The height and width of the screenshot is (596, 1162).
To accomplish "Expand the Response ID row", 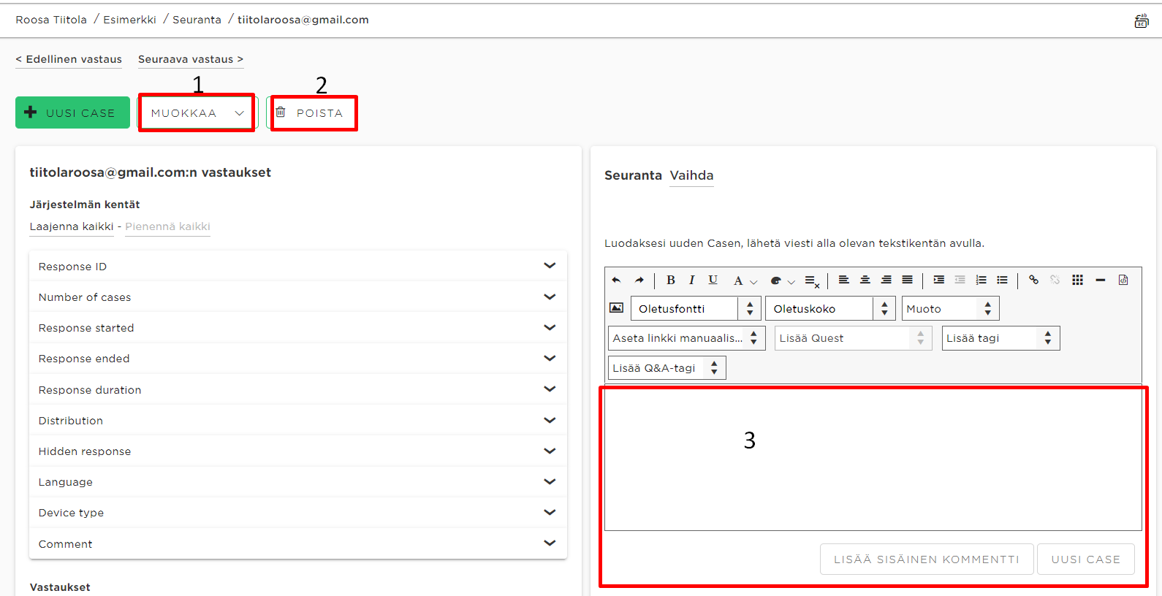I will pos(298,266).
